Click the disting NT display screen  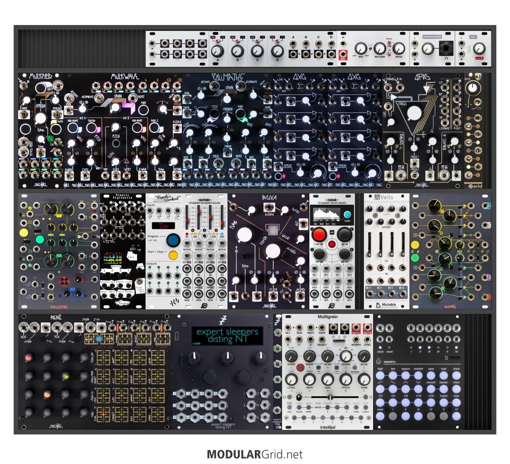point(227,336)
